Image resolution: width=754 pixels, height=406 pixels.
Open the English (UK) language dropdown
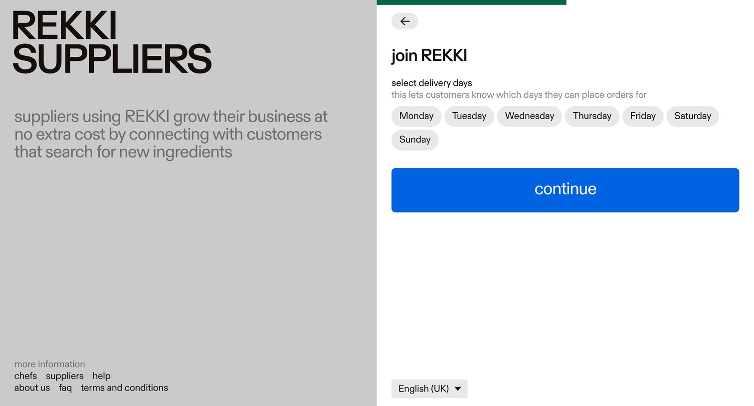coord(429,389)
